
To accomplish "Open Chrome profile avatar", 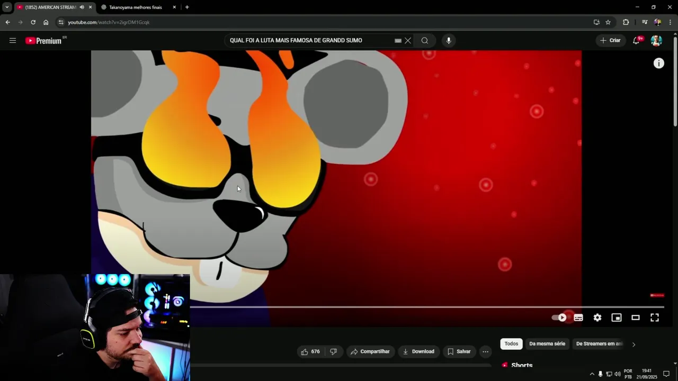I will pos(657,22).
